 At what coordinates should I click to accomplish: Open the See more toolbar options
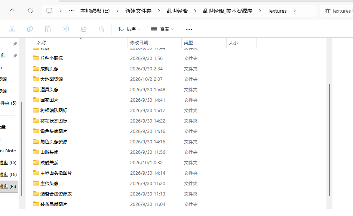coord(189,29)
